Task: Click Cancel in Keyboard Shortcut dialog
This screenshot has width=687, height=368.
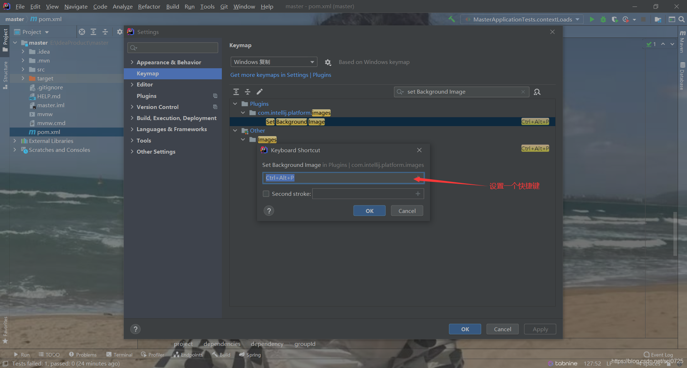Action: (x=407, y=211)
